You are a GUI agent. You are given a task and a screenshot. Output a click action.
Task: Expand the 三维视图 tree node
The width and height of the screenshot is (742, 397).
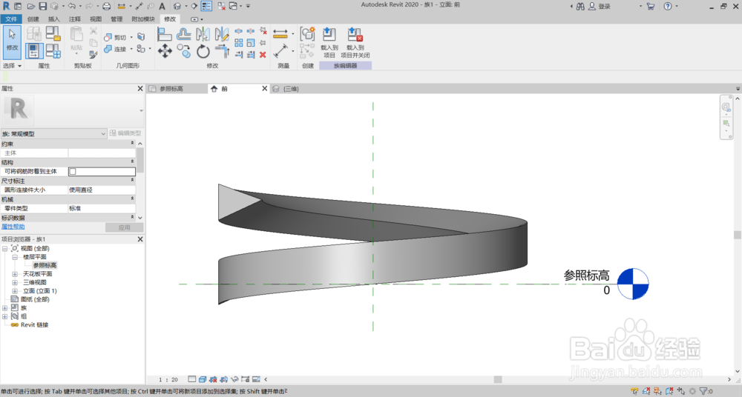click(15, 283)
